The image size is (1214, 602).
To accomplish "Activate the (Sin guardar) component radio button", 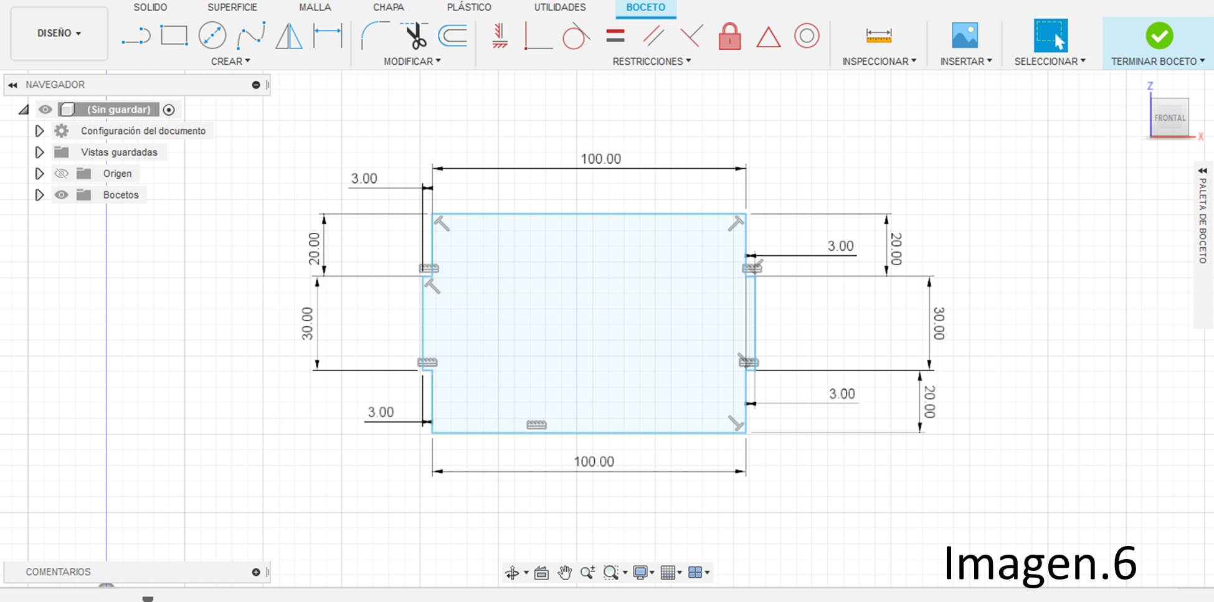I will 169,110.
